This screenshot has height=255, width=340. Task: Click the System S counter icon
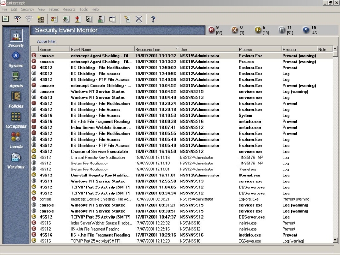[x=306, y=30]
